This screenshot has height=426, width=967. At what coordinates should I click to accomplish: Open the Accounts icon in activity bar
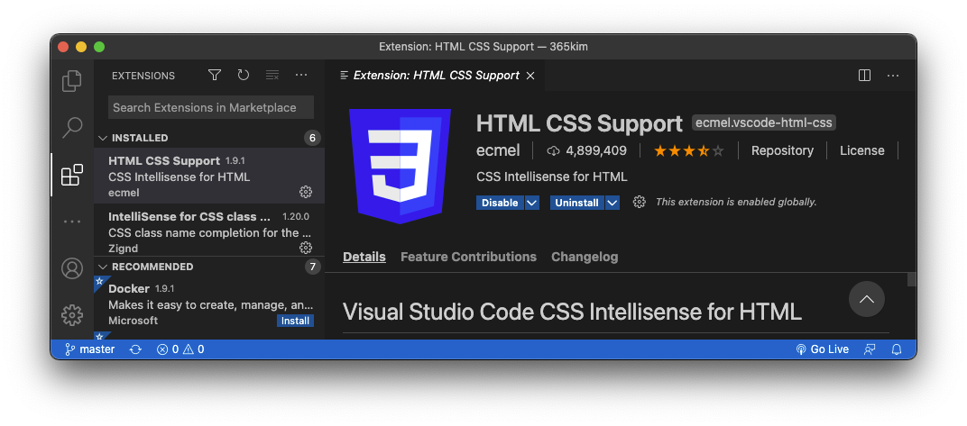pyautogui.click(x=72, y=269)
